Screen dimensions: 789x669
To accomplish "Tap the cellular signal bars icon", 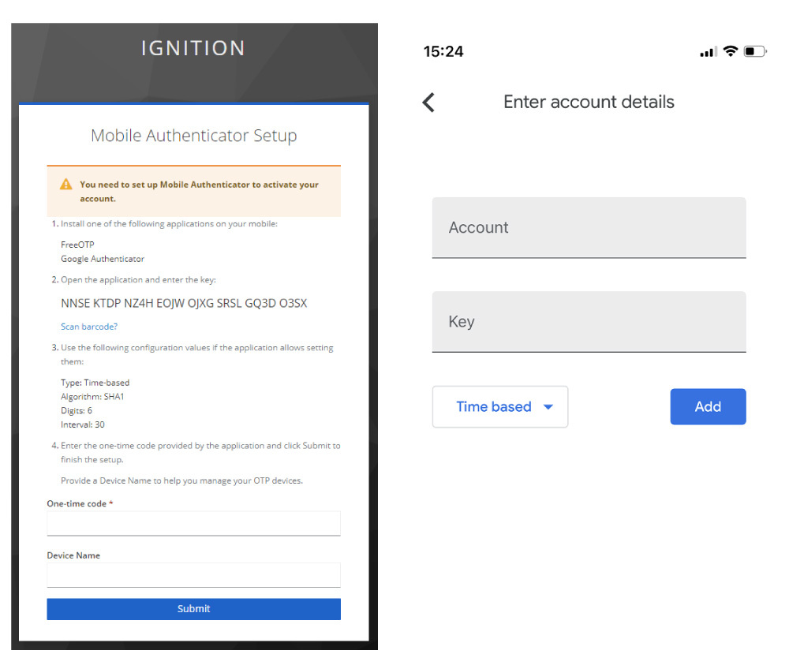I will coord(708,52).
